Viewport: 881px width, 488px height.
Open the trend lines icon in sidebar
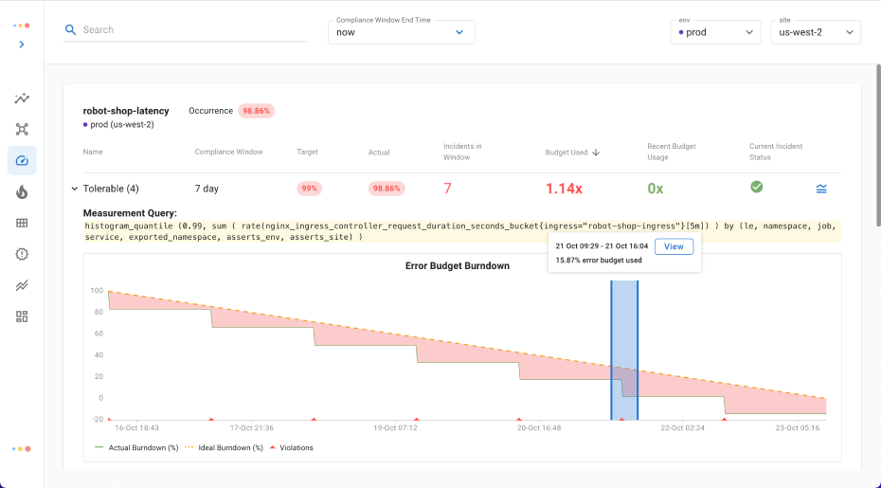tap(22, 285)
